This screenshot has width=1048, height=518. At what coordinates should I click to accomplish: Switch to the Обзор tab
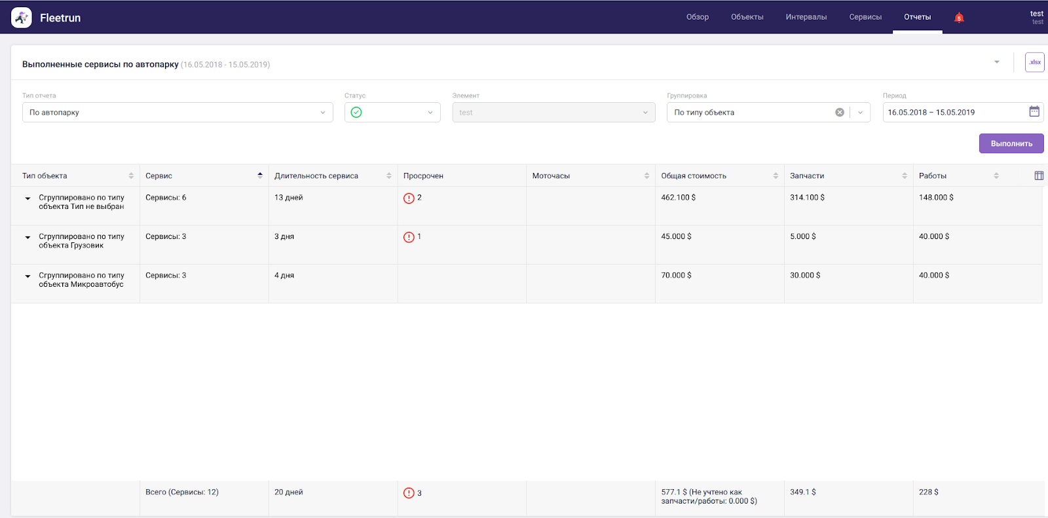697,17
